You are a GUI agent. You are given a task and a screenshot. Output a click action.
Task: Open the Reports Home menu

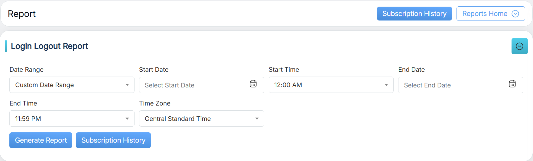click(x=485, y=14)
